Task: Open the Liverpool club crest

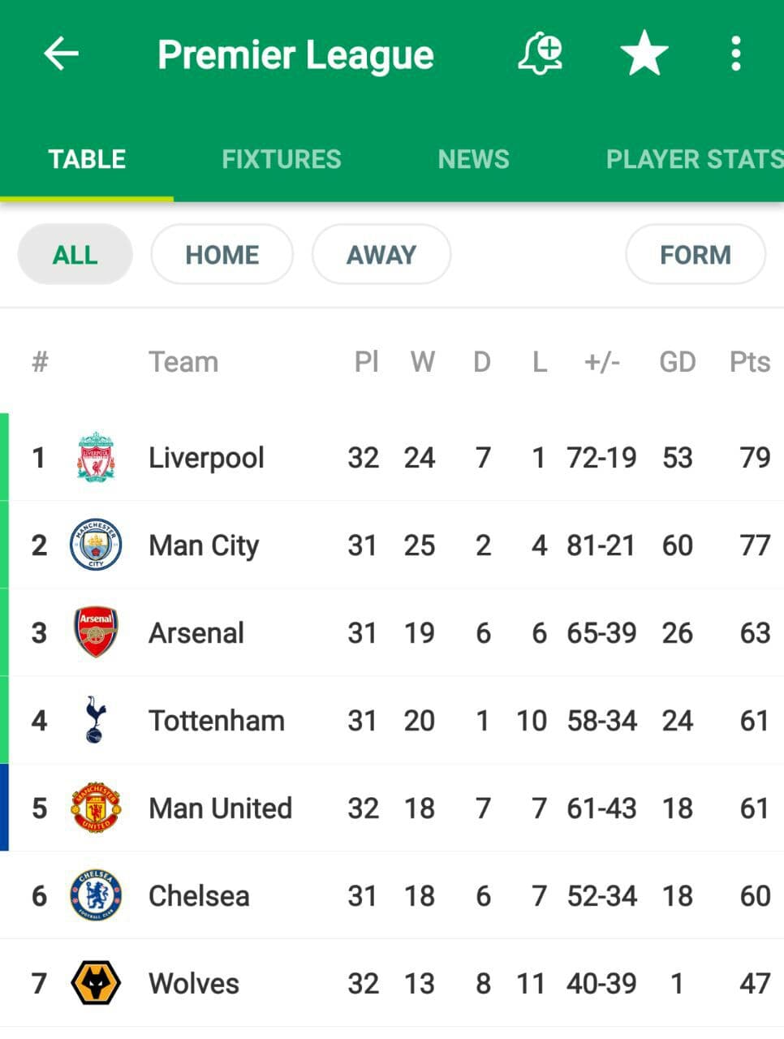Action: pos(96,457)
